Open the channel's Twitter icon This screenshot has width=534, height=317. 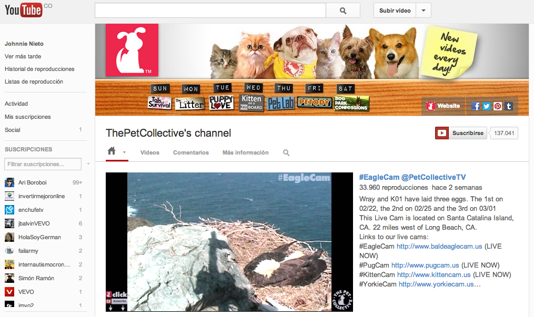tap(487, 106)
